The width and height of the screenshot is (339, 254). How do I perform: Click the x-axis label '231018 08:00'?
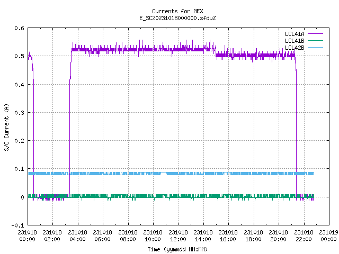[x=128, y=236]
